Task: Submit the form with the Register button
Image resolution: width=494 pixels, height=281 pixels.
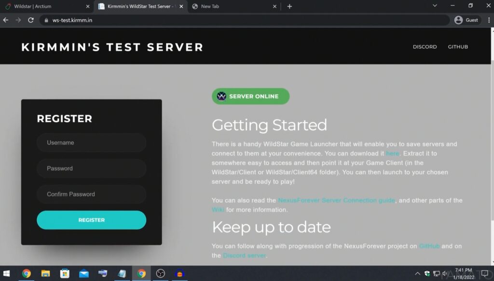Action: point(91,220)
